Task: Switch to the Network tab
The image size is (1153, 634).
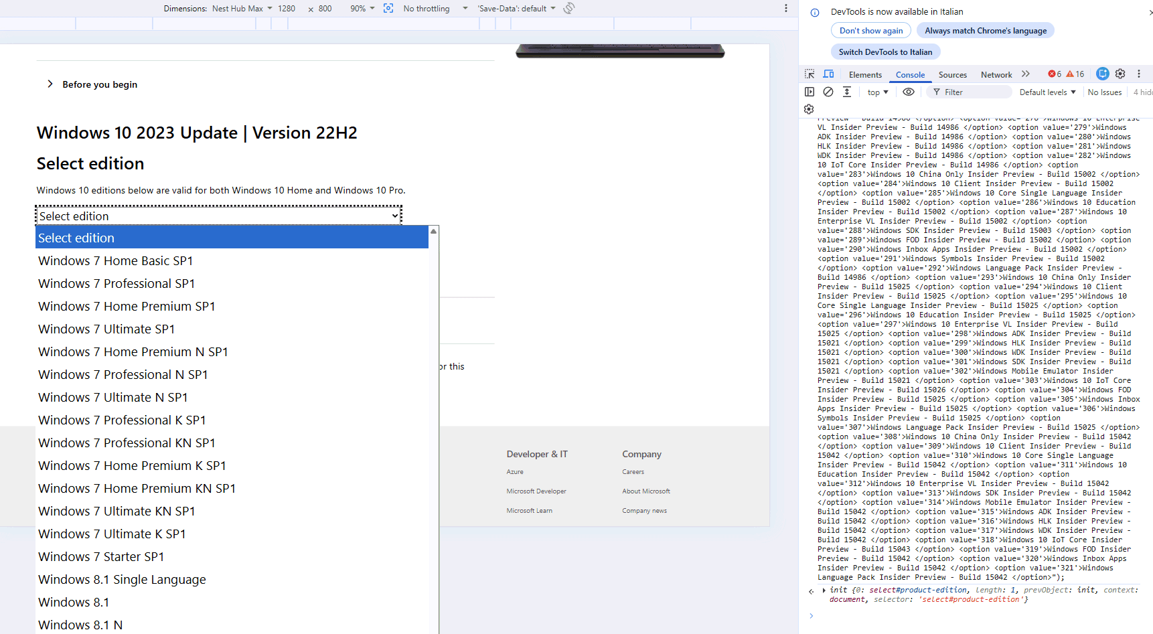Action: coord(996,75)
